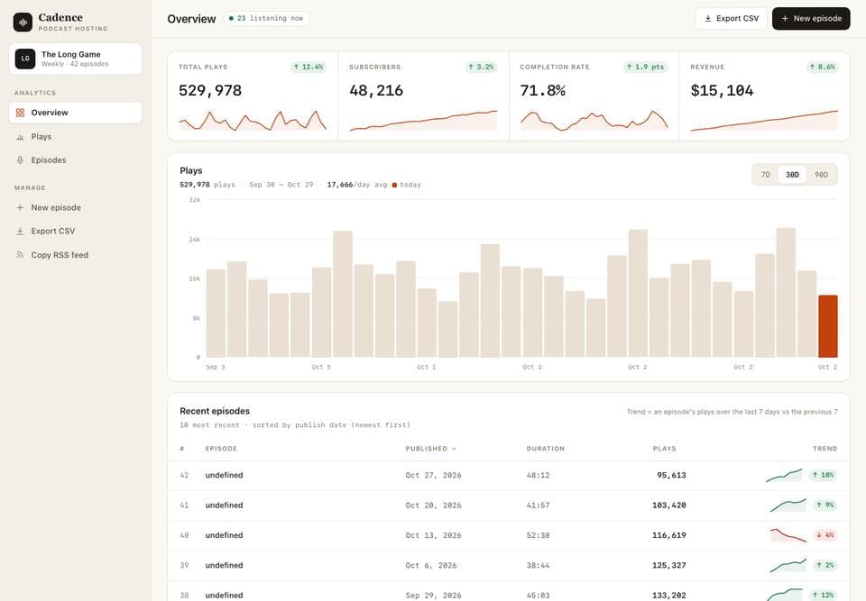The image size is (866, 601).
Task: Choose Export CSV in the sidebar
Action: pos(76,232)
